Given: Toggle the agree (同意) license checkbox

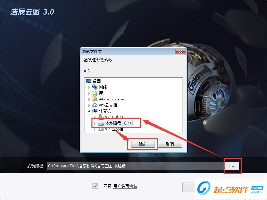Looking at the screenshot, I should pos(95,186).
